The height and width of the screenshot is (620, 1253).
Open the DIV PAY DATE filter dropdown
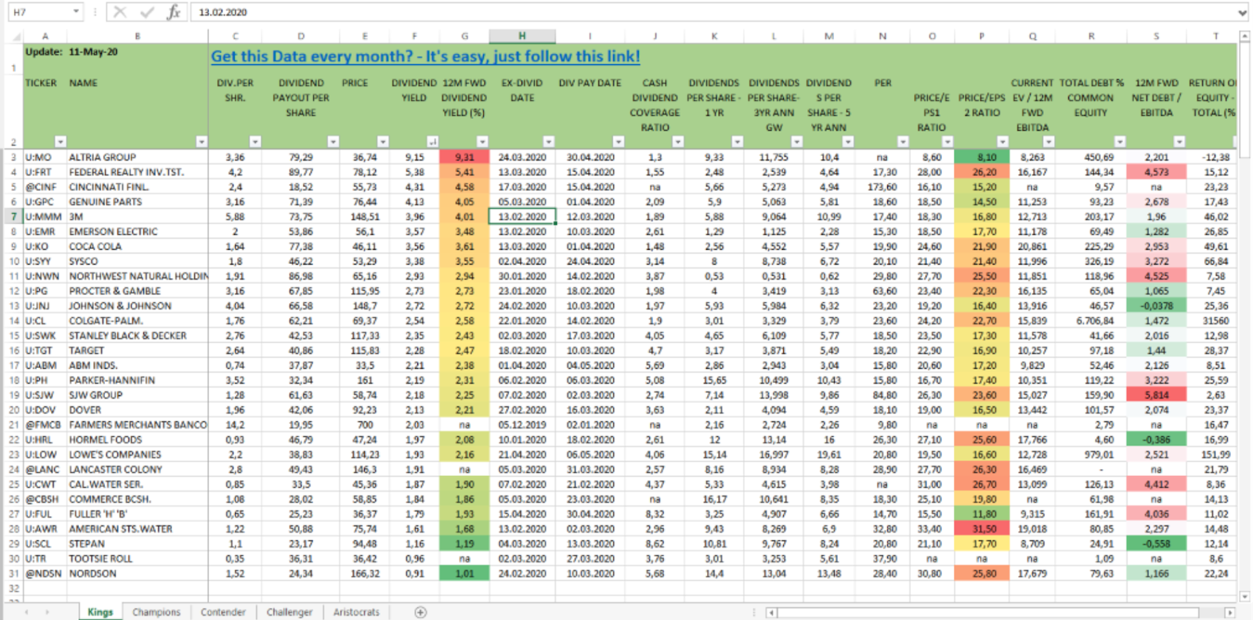[x=618, y=142]
